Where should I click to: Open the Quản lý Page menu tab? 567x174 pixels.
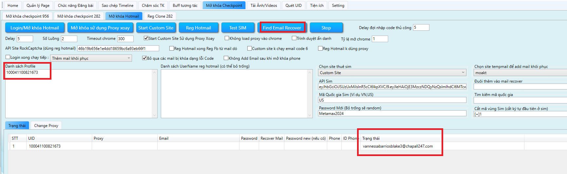click(38, 5)
